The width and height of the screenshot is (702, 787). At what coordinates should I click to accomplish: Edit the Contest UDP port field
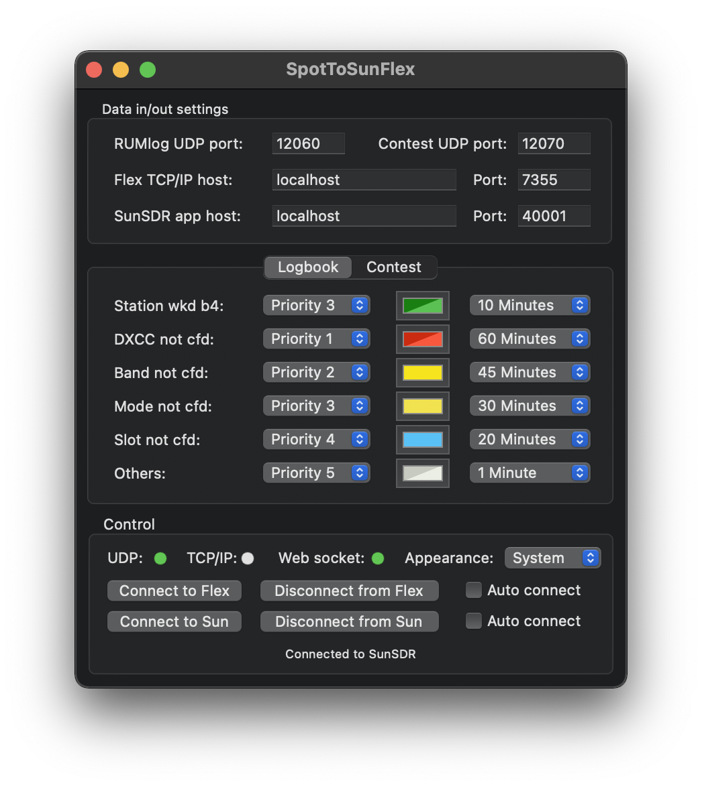click(x=554, y=143)
